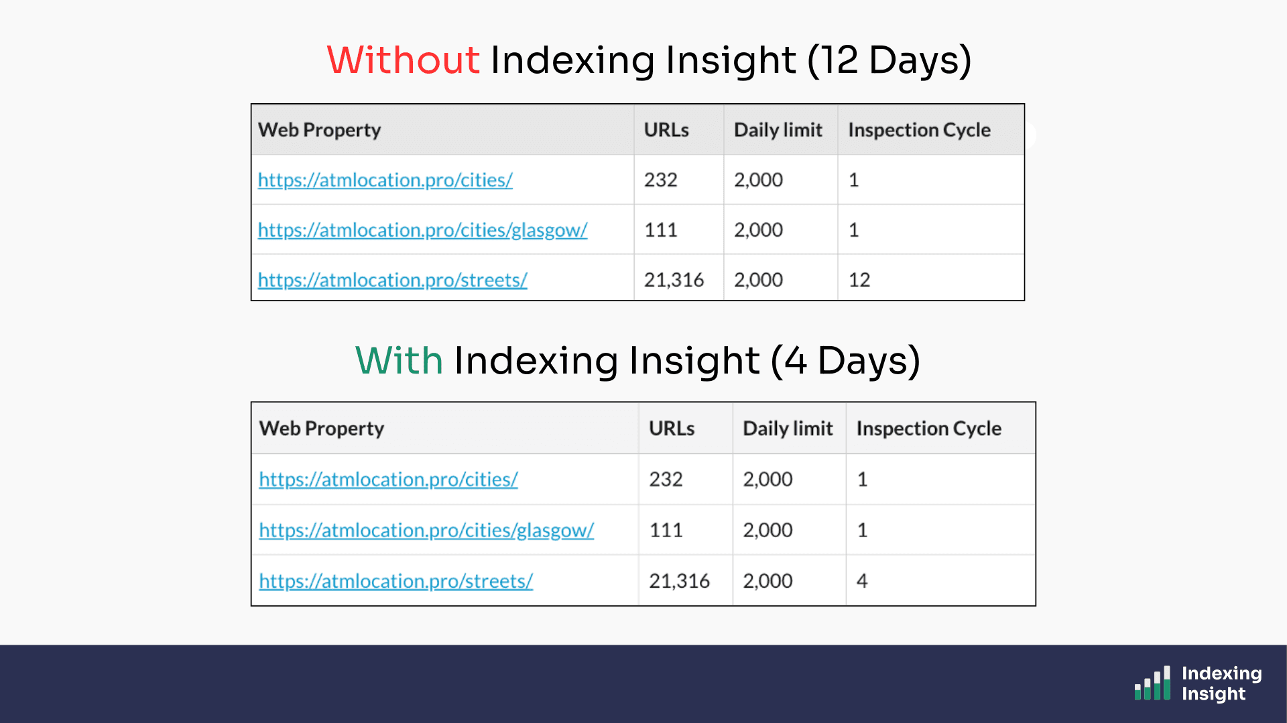The height and width of the screenshot is (723, 1287).
Task: Select URLs column header in the With table
Action: [x=672, y=428]
